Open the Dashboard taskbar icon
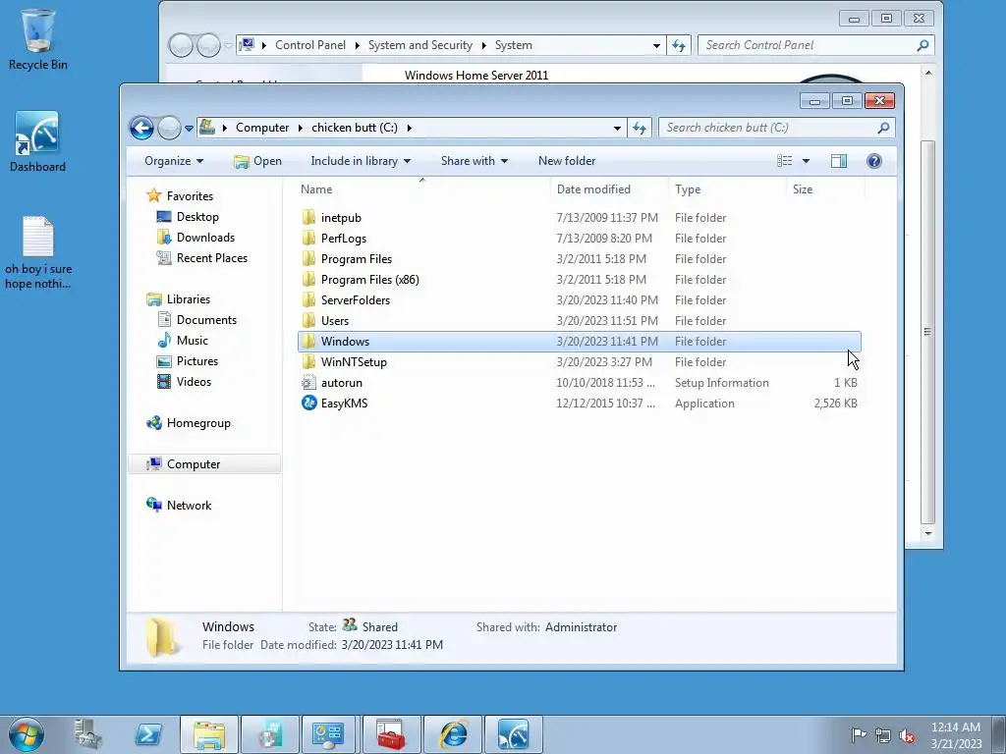Screen dimensions: 1006x754 (x=513, y=734)
